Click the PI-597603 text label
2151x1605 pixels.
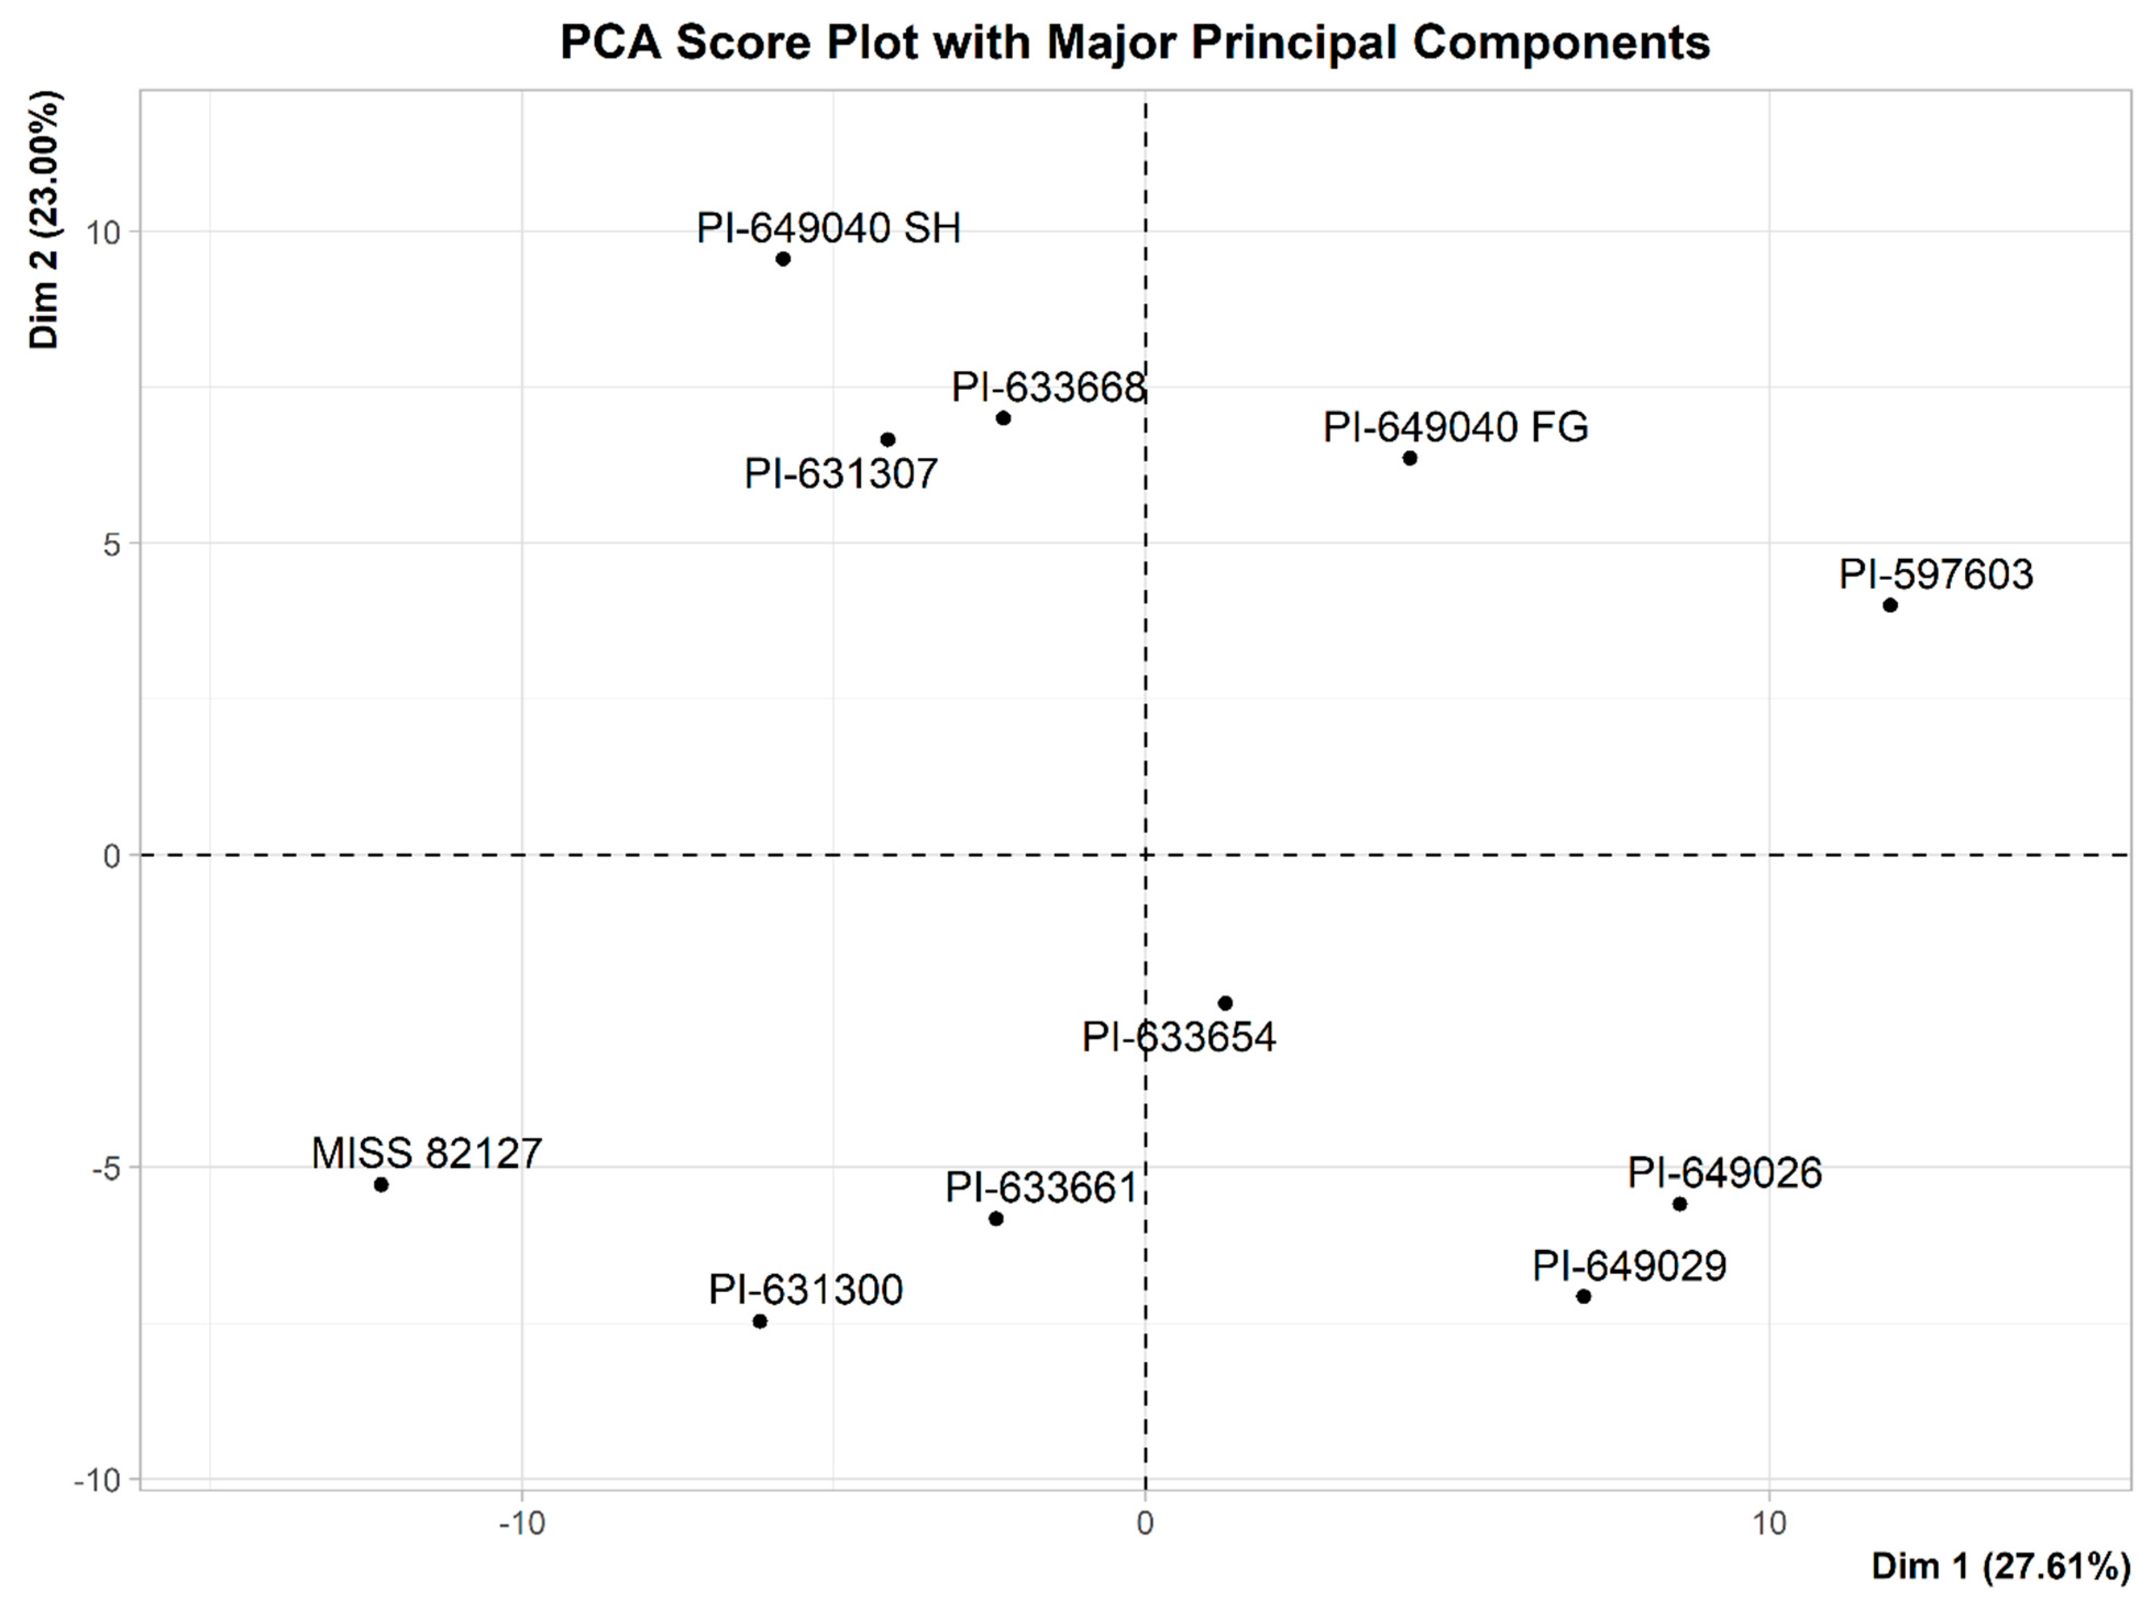[x=1936, y=574]
